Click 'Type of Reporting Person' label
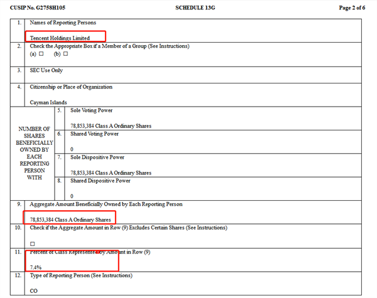Viewport: 377px width, 298px height. [x=81, y=275]
